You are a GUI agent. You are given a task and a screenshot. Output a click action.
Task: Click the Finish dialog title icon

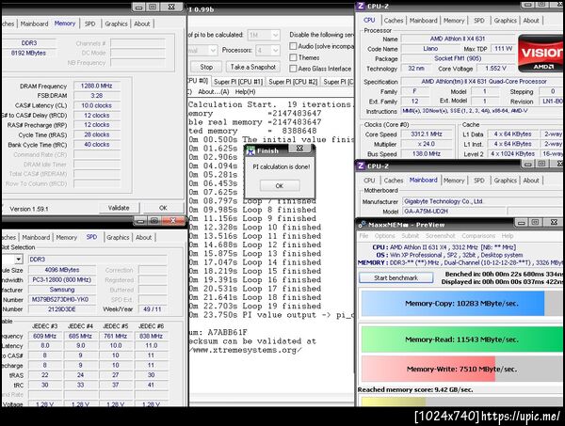[x=250, y=150]
